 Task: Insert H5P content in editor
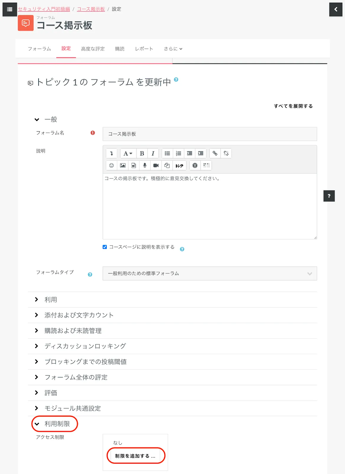(179, 166)
